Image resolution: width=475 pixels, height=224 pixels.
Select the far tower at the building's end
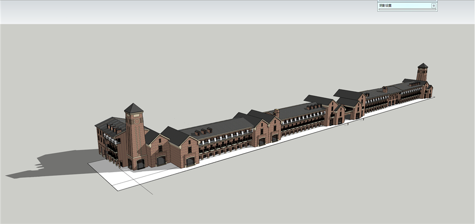tap(422, 72)
